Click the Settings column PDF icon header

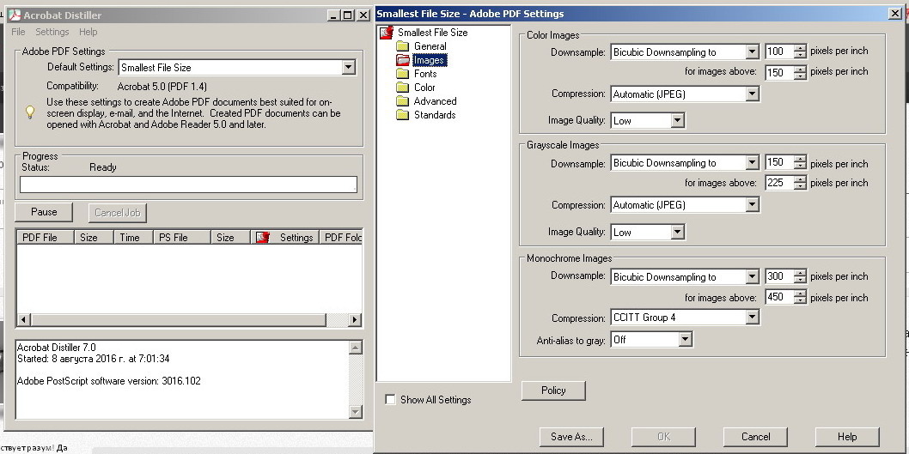pos(263,238)
